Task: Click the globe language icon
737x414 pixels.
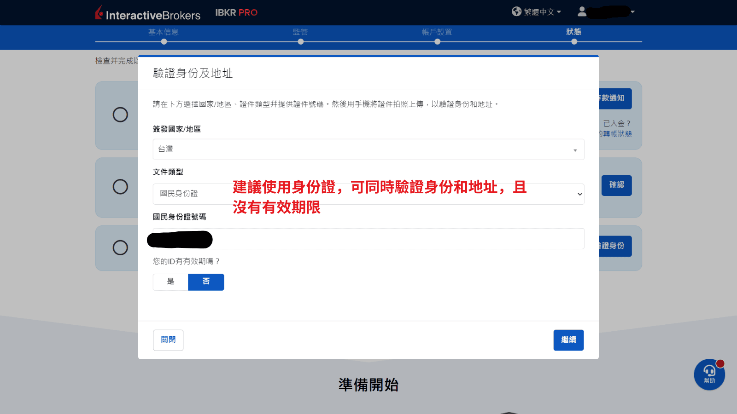Action: 516,12
